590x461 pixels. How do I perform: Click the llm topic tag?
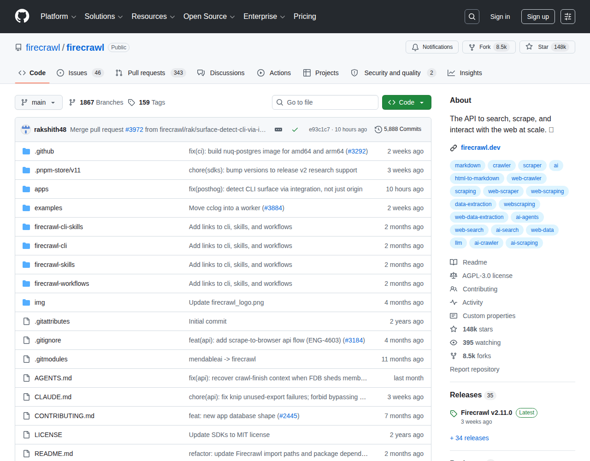(x=458, y=243)
